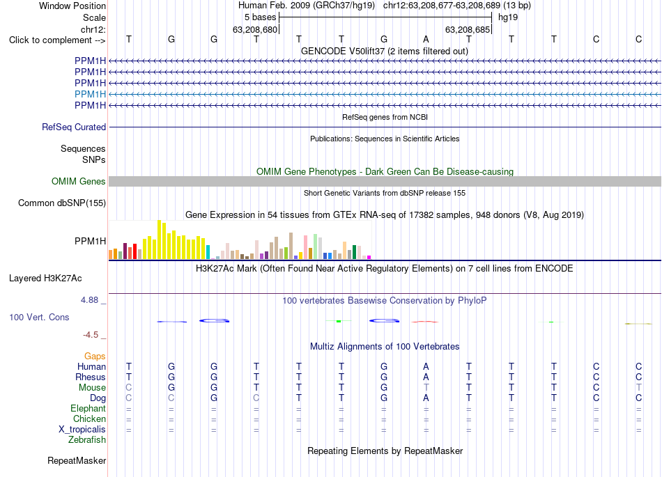Click the 100 Vert. Cons track label
Viewport: 662px width, 477px height.
pos(39,317)
